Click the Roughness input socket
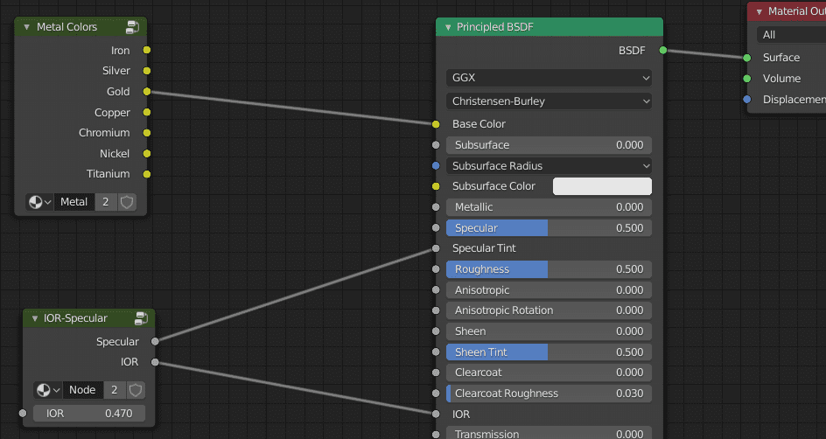 436,269
